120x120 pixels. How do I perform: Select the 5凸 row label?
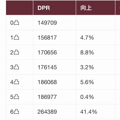pos(14,97)
